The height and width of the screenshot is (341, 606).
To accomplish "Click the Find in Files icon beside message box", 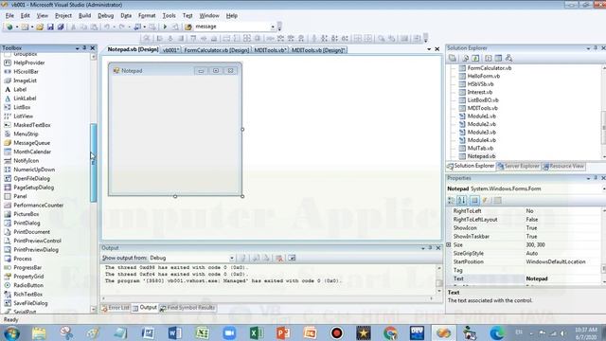I will [x=188, y=27].
